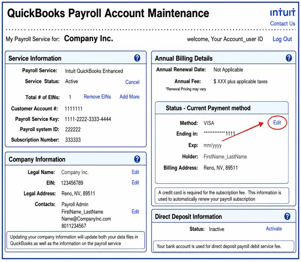Edit the company Legal Name
Viewport: 301px width, 262px height.
tap(135, 172)
